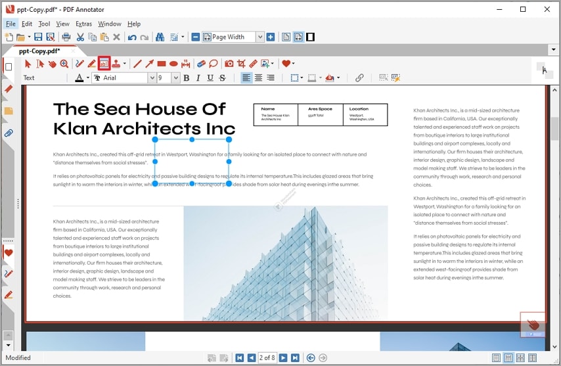Create a new document icon
Image resolution: width=561 pixels, height=366 pixels.
coord(9,37)
